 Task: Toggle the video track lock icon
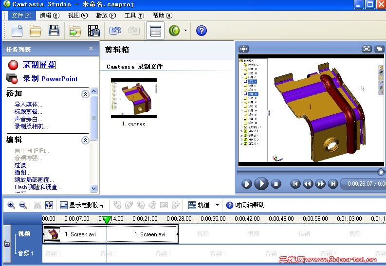click(x=7, y=243)
